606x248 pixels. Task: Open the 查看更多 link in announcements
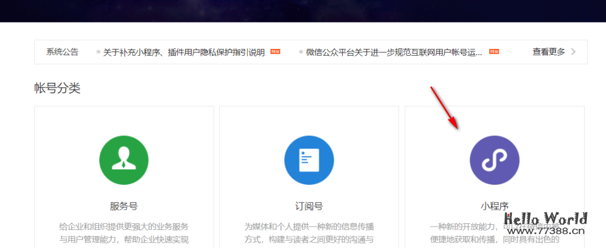(549, 52)
